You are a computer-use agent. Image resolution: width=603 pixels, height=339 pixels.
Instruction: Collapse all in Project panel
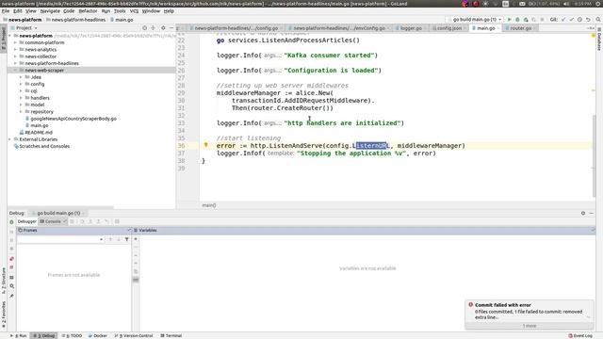pos(153,28)
